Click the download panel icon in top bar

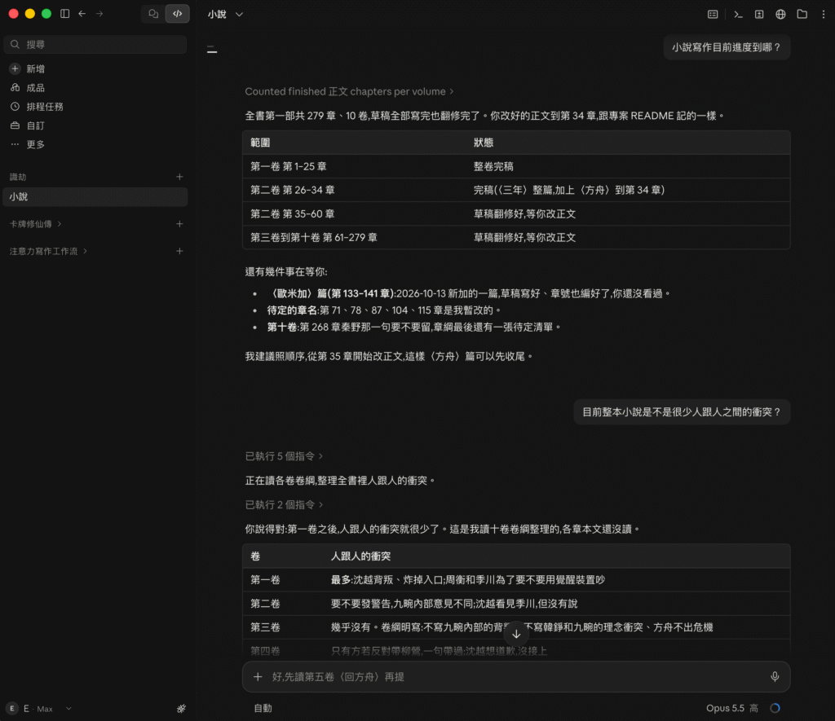(759, 15)
